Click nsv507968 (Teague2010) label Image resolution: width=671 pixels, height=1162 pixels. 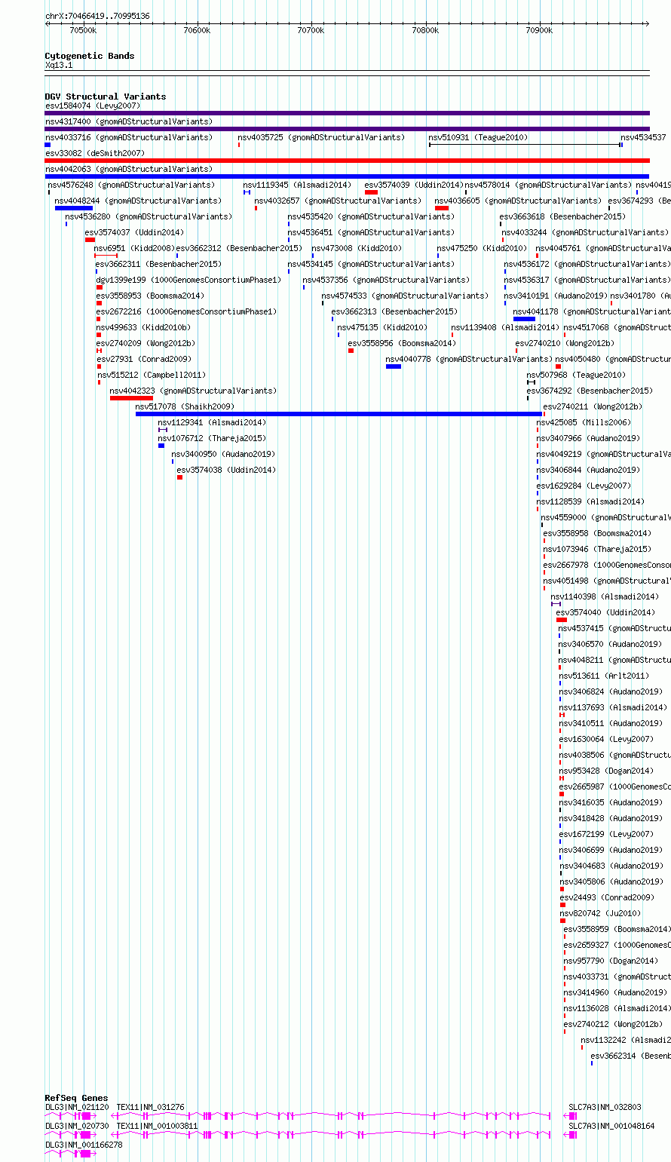click(576, 375)
